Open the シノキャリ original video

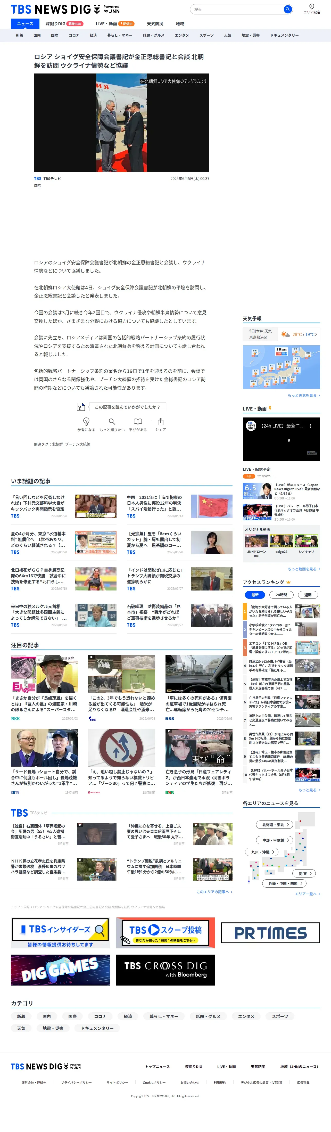click(307, 544)
